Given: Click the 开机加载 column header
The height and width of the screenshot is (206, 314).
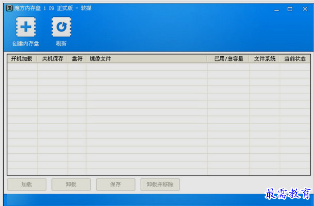Looking at the screenshot, I should [x=22, y=59].
